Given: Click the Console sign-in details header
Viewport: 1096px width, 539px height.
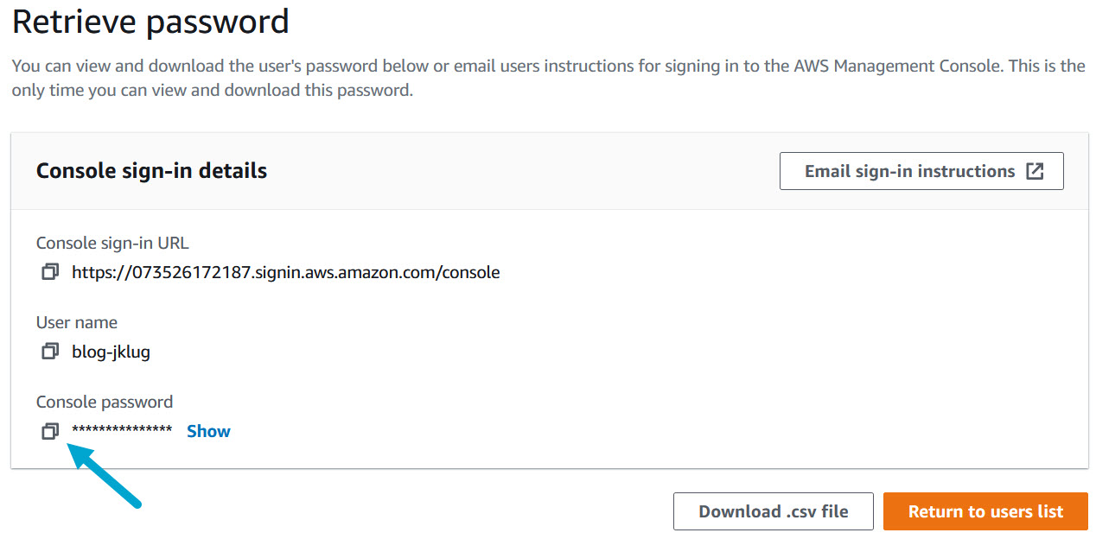Looking at the screenshot, I should point(151,171).
